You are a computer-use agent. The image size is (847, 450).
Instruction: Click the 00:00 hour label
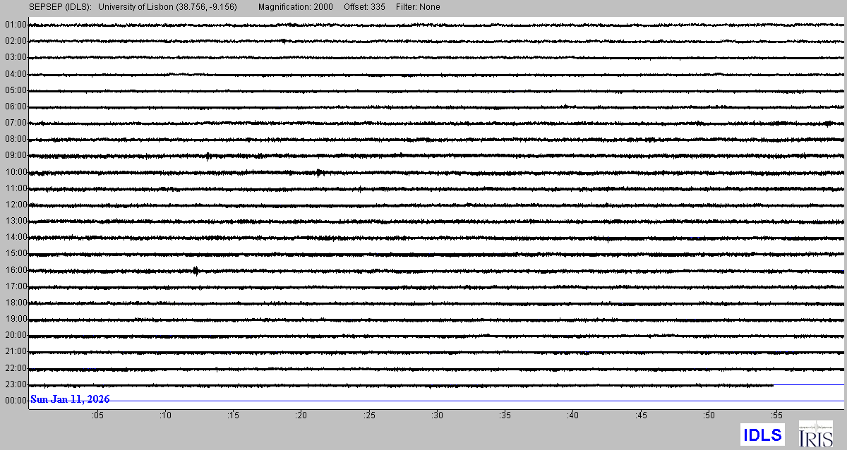[15, 401]
